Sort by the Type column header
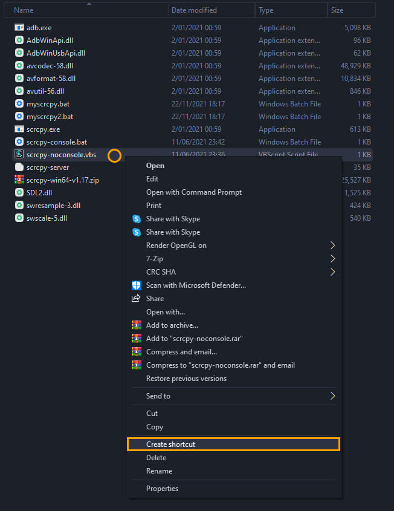The width and height of the screenshot is (394, 511). click(291, 10)
